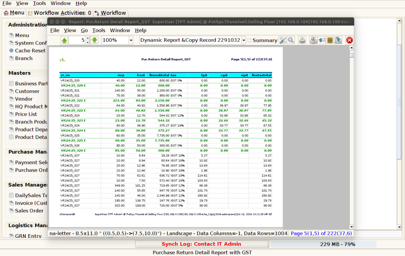Click report scrollbar down arrow
The width and height of the screenshot is (405, 256).
click(x=352, y=227)
